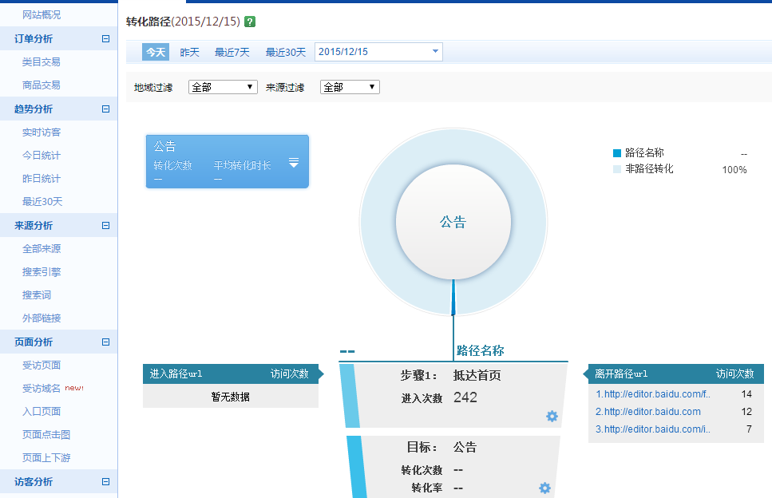Image resolution: width=772 pixels, height=498 pixels.
Task: Select 网站概况 in the sidebar
Action: 41,14
